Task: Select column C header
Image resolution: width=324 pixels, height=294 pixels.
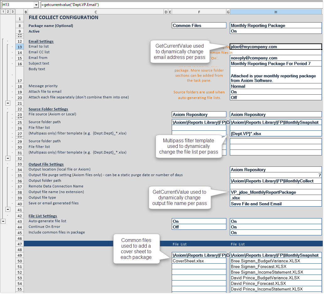Action: point(96,12)
